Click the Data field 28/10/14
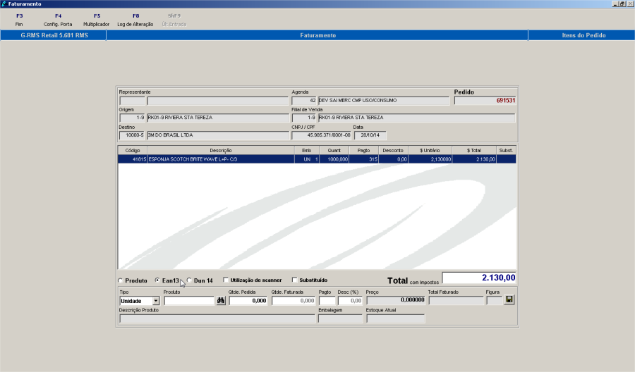The width and height of the screenshot is (635, 372). (370, 135)
